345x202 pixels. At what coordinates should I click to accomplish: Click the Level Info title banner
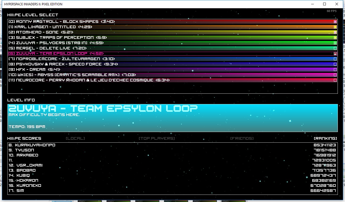(x=103, y=109)
